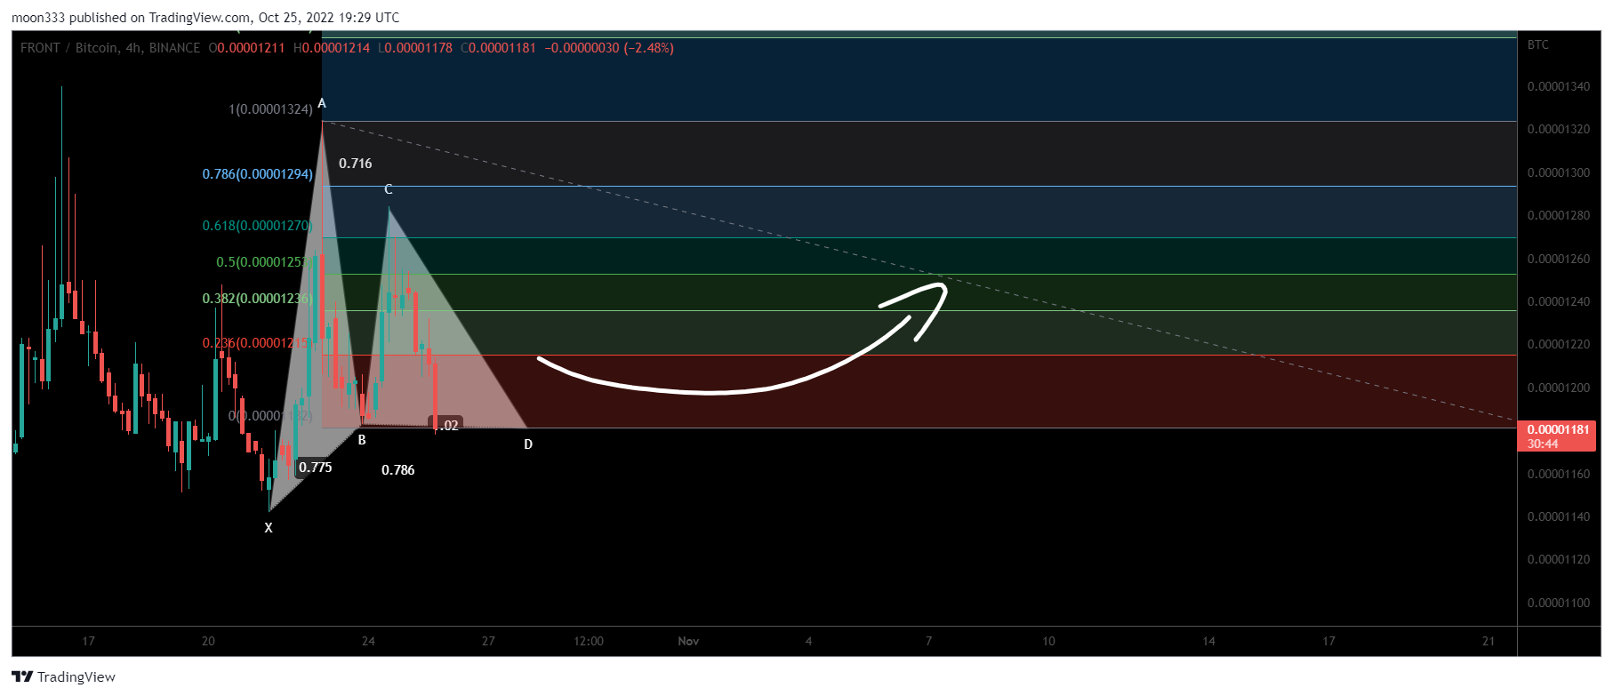Click the current price tag 0.00001181
Viewport: 1613px width, 696px height.
(x=1559, y=429)
